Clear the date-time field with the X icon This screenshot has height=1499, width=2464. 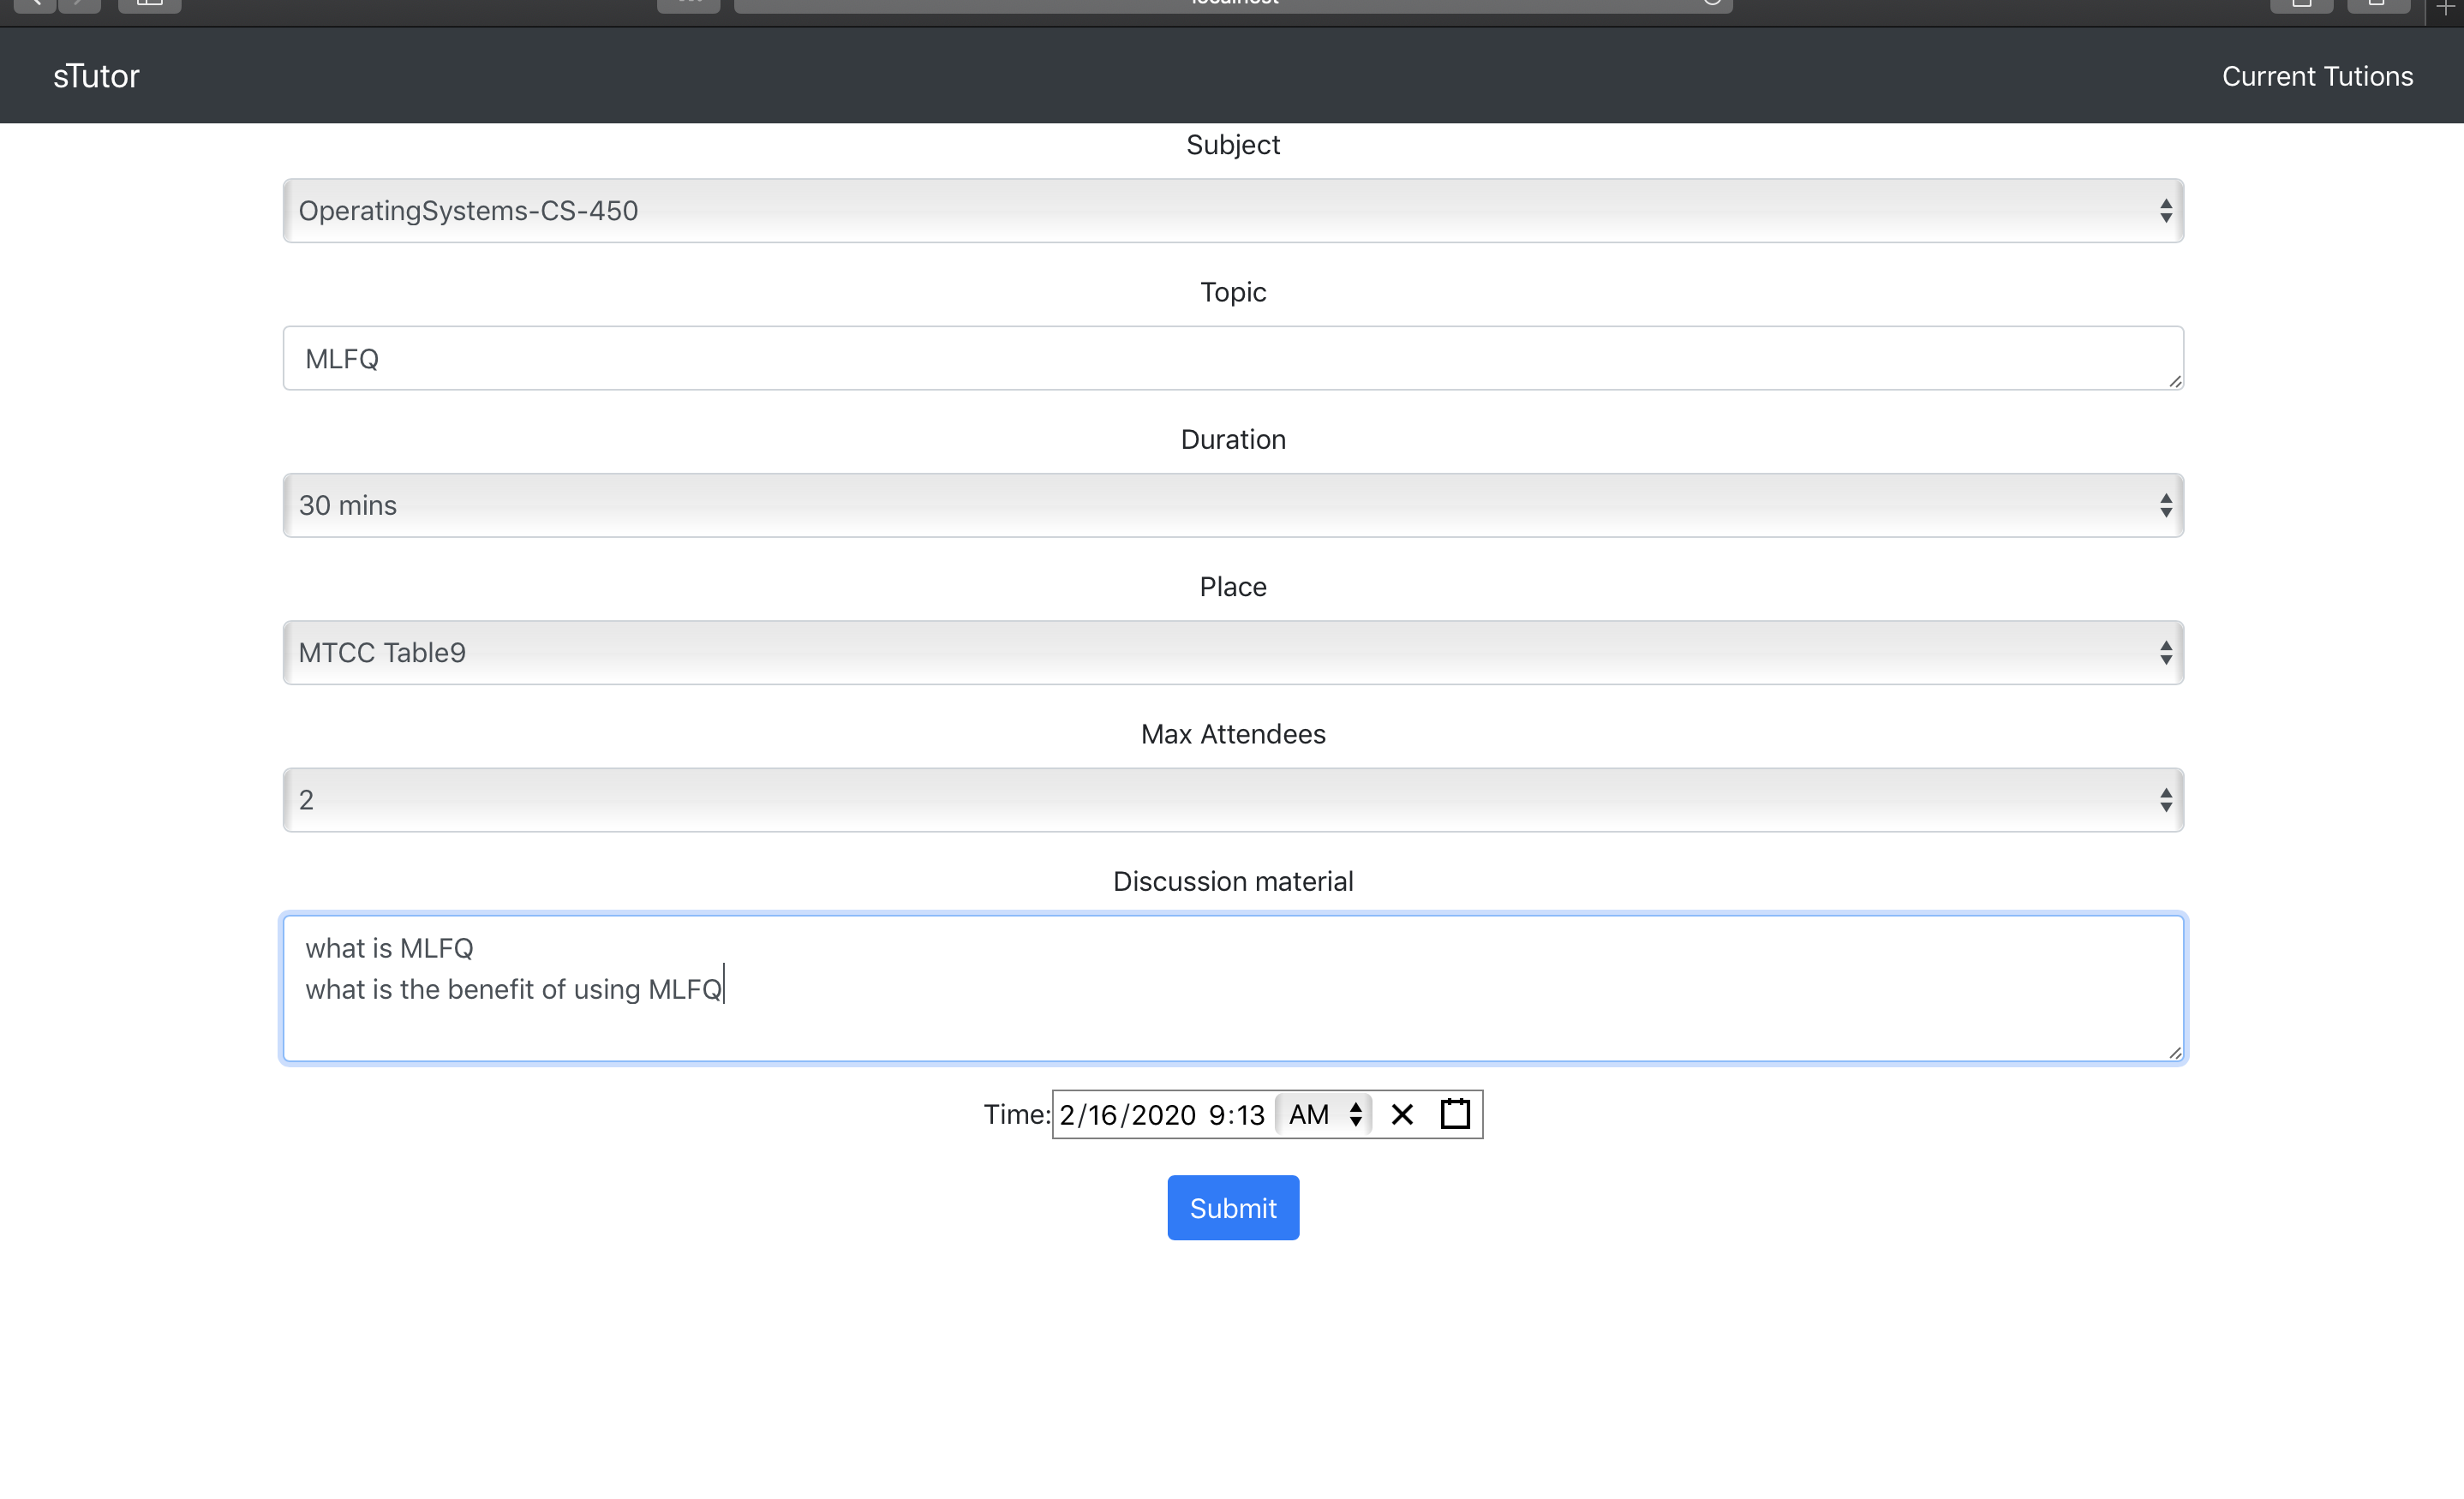pos(1402,1114)
